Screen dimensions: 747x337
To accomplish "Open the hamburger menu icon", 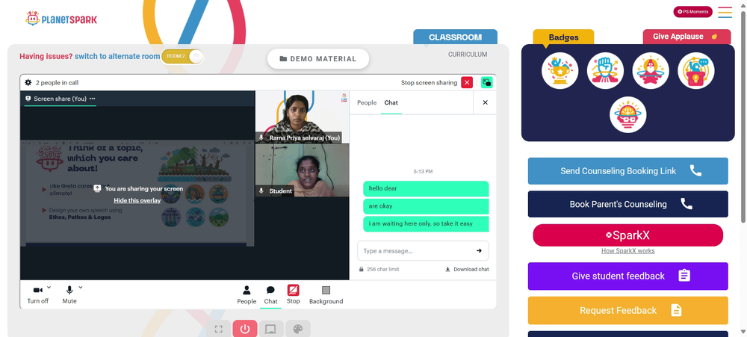I will point(725,12).
